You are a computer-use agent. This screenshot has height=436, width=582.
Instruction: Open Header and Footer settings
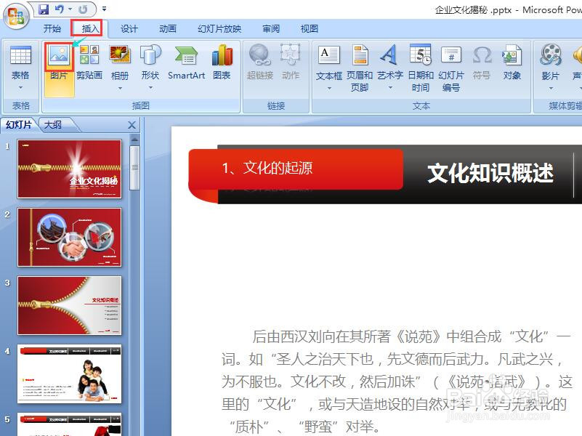point(360,65)
